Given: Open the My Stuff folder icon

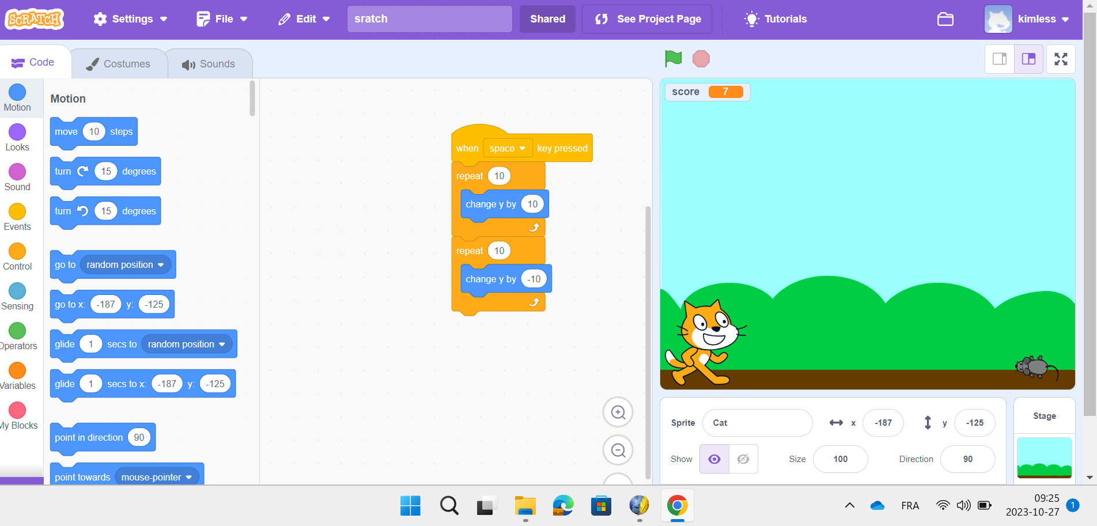Looking at the screenshot, I should (945, 19).
